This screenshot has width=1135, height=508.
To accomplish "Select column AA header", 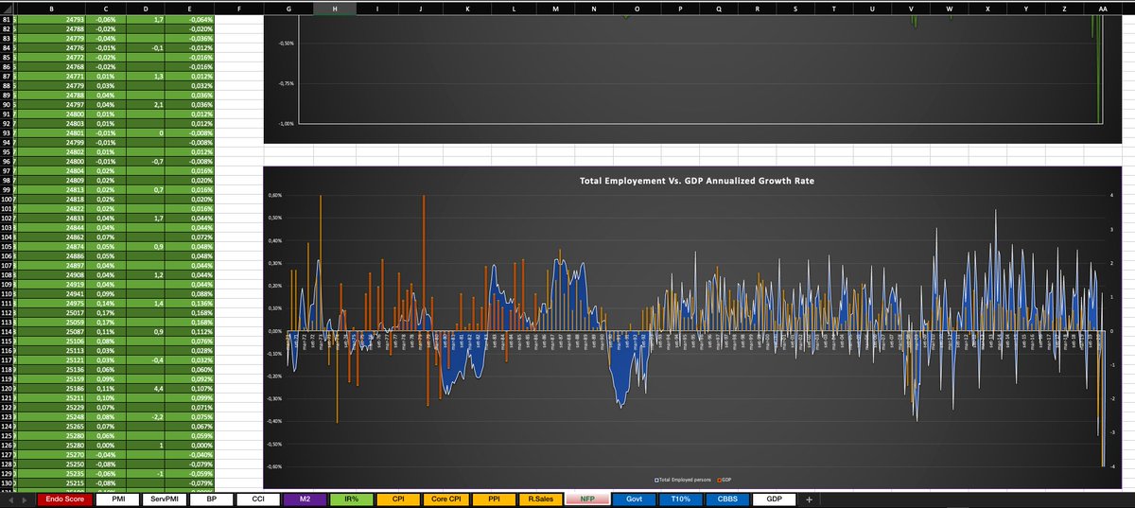I will click(1103, 8).
